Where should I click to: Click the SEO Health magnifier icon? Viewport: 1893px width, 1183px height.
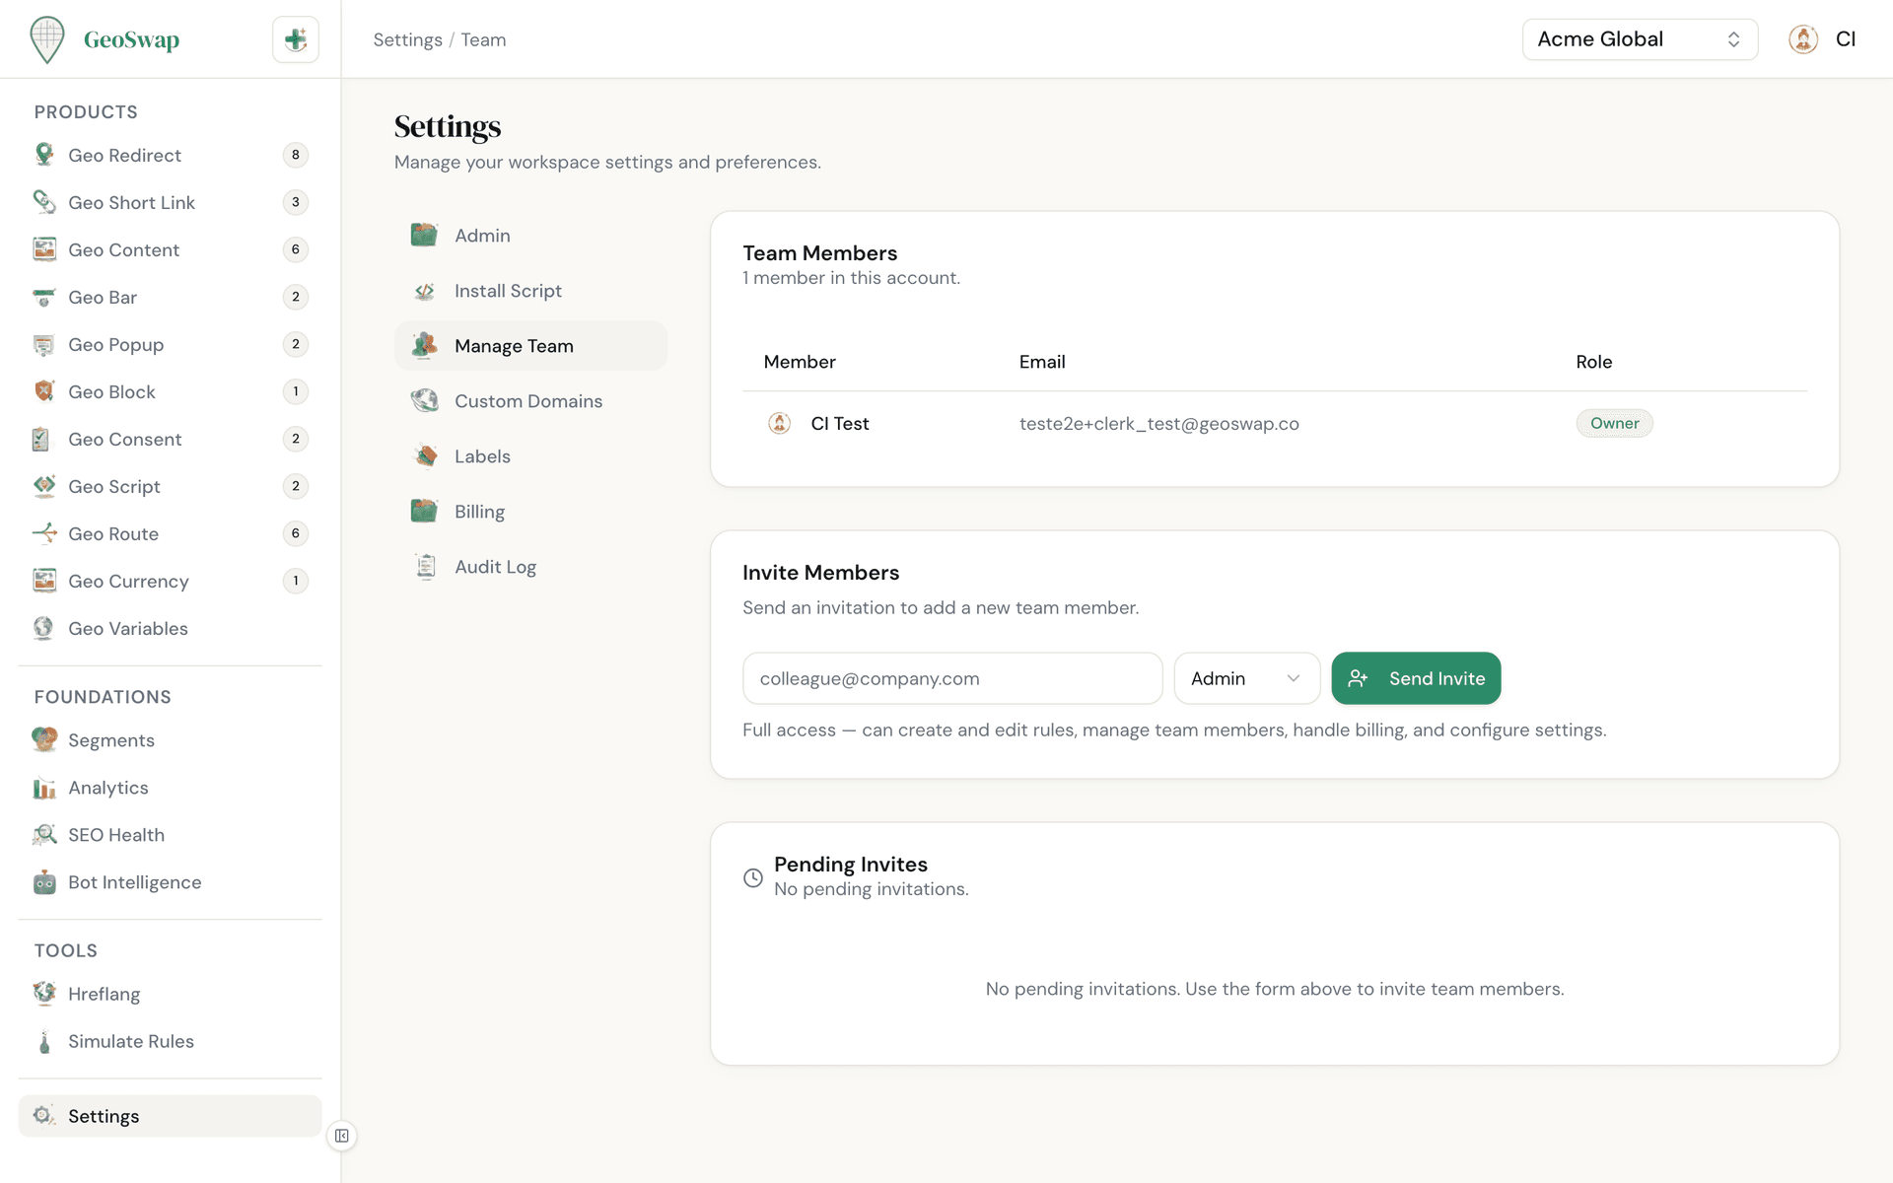(44, 835)
